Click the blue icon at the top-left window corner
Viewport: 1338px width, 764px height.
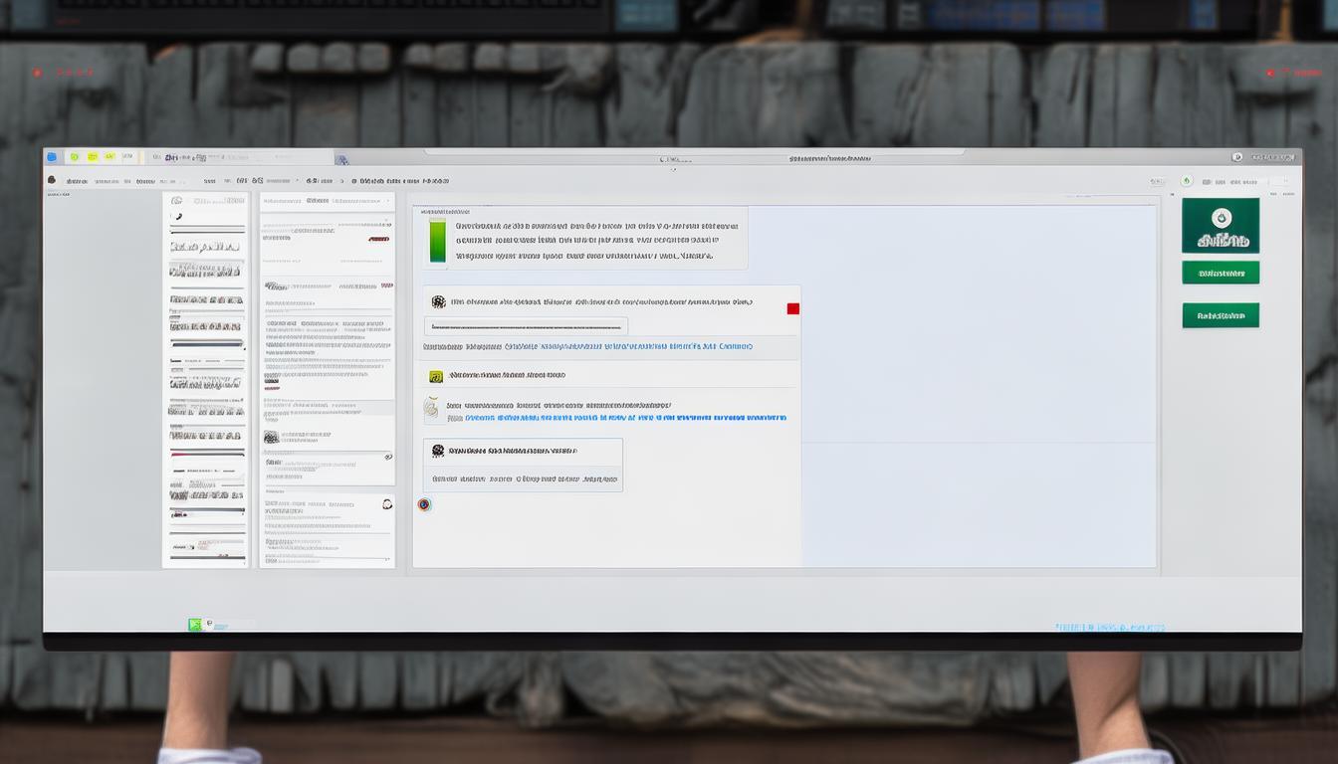tap(52, 157)
